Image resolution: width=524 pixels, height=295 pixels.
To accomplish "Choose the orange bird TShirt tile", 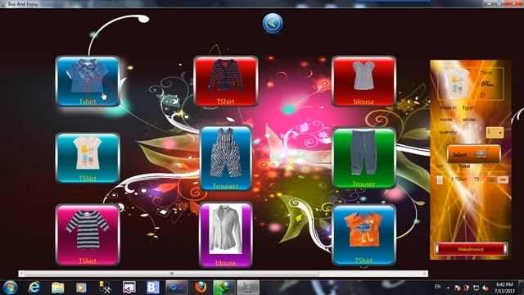I will pos(364,235).
